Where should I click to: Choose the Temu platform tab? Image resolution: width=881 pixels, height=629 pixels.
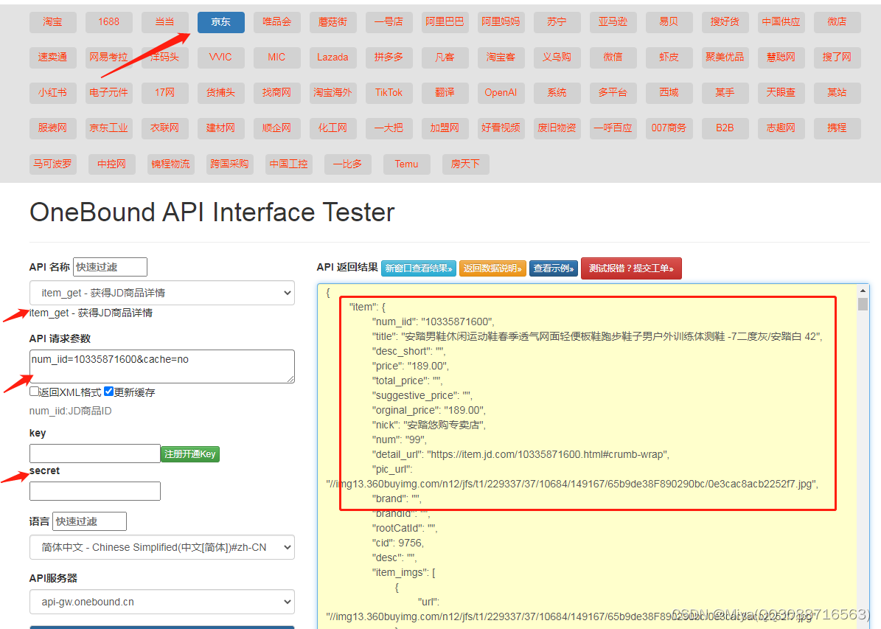[x=406, y=164]
